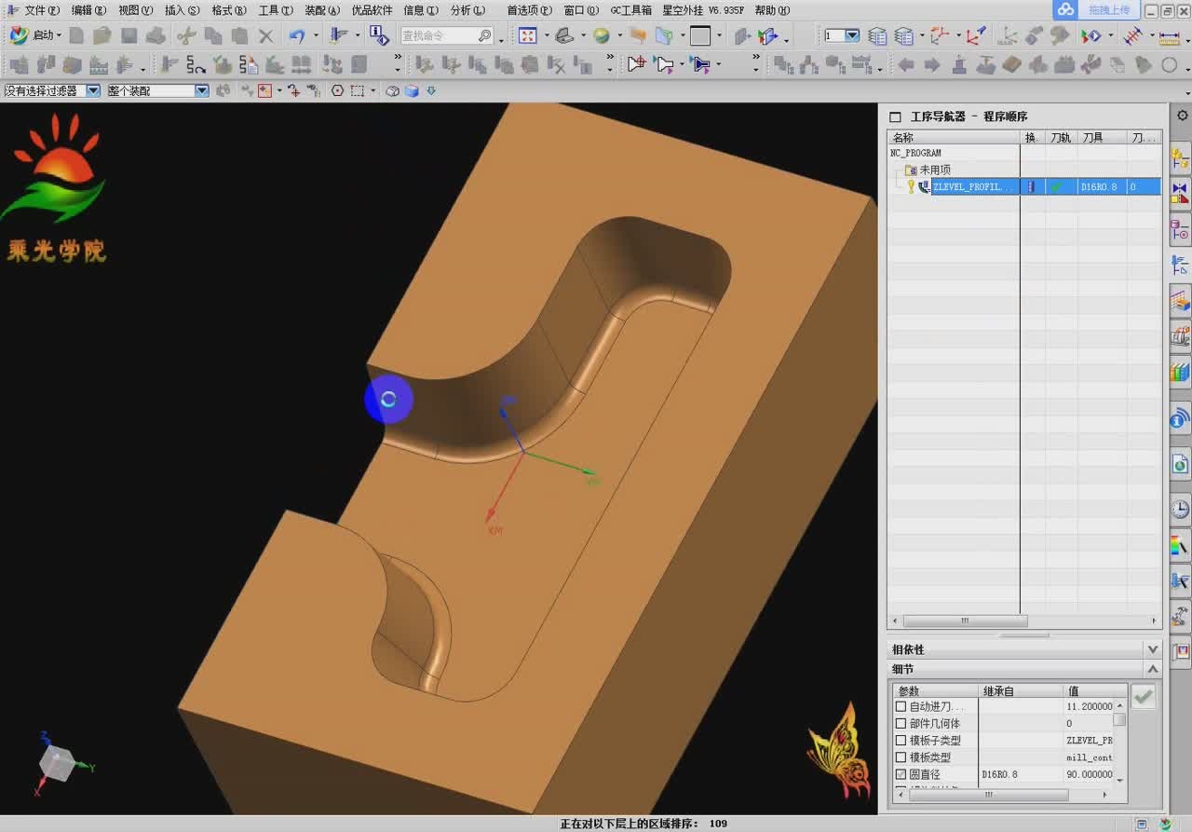Viewport: 1192px width, 832px height.
Task: Open the 分析 (Analysis) menu
Action: [467, 10]
